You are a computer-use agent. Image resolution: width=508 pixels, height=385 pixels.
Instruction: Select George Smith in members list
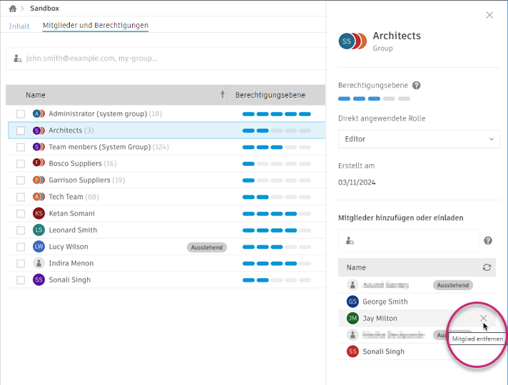pyautogui.click(x=385, y=302)
